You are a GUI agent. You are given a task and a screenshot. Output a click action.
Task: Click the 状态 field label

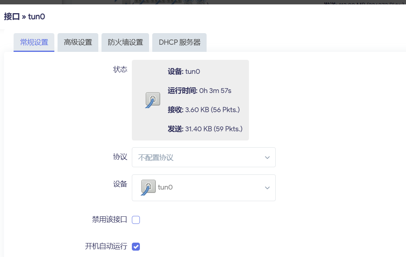point(120,69)
